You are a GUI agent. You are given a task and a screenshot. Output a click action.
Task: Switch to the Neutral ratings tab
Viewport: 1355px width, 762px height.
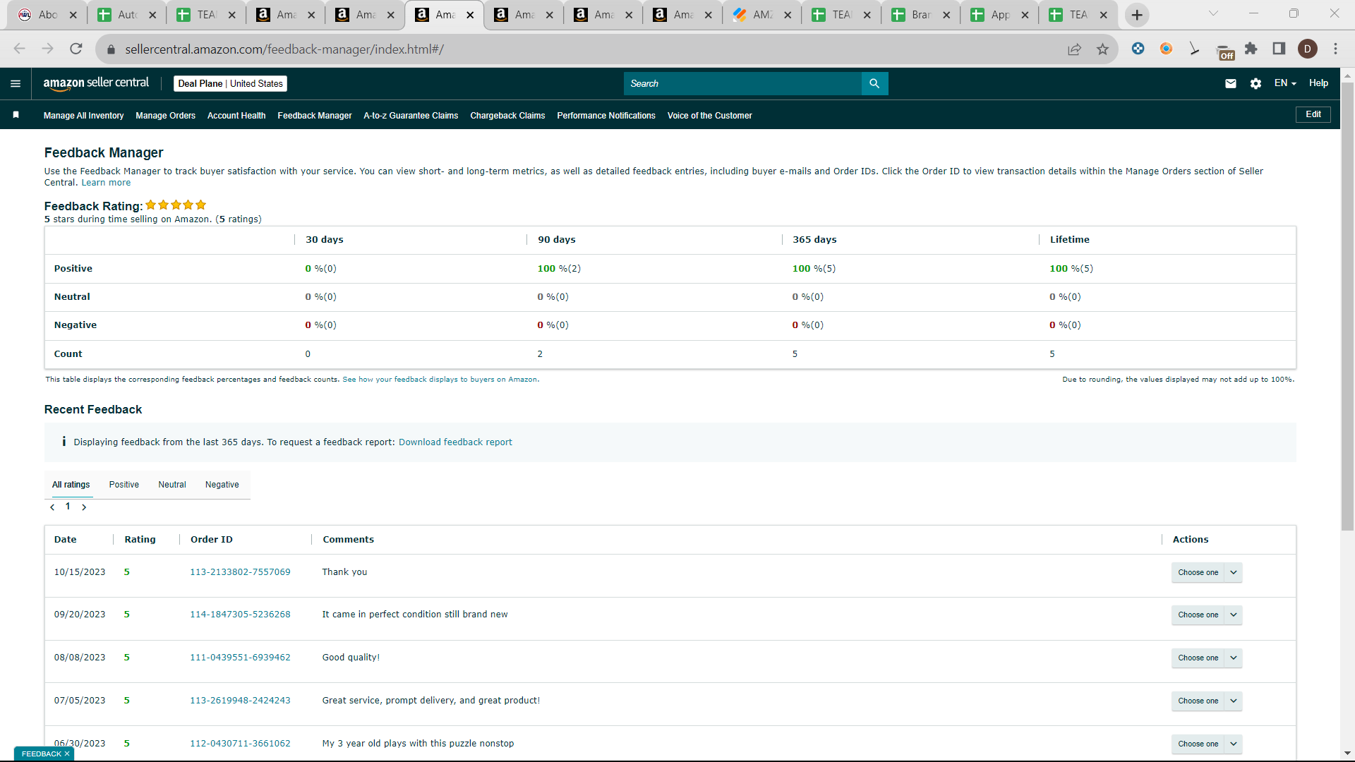point(172,485)
